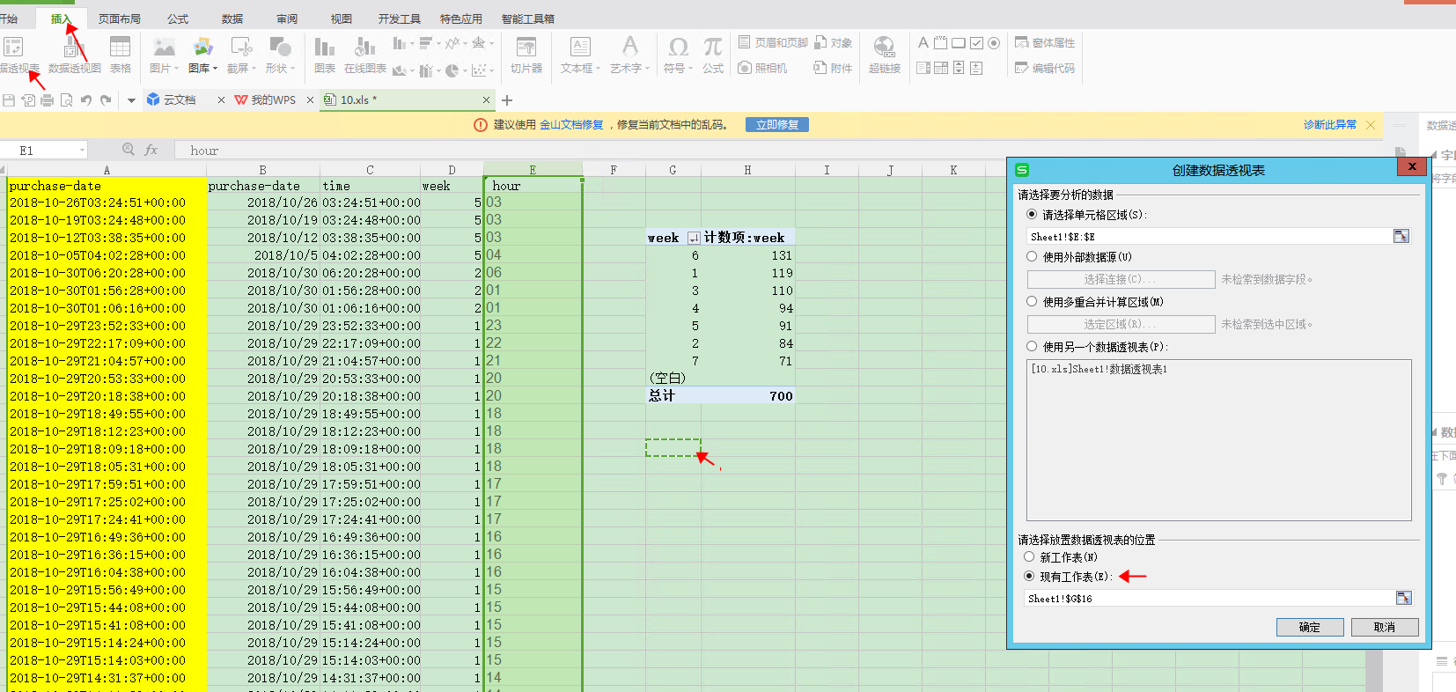Expand the Shapes dropdown arrow
The width and height of the screenshot is (1456, 692).
pos(292,69)
